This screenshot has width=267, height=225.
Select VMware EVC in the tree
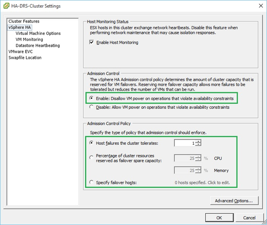pyautogui.click(x=20, y=51)
